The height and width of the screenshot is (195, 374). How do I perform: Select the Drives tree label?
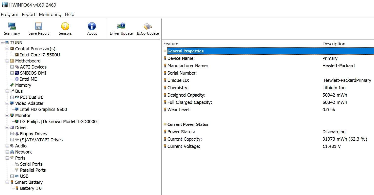tap(21, 127)
